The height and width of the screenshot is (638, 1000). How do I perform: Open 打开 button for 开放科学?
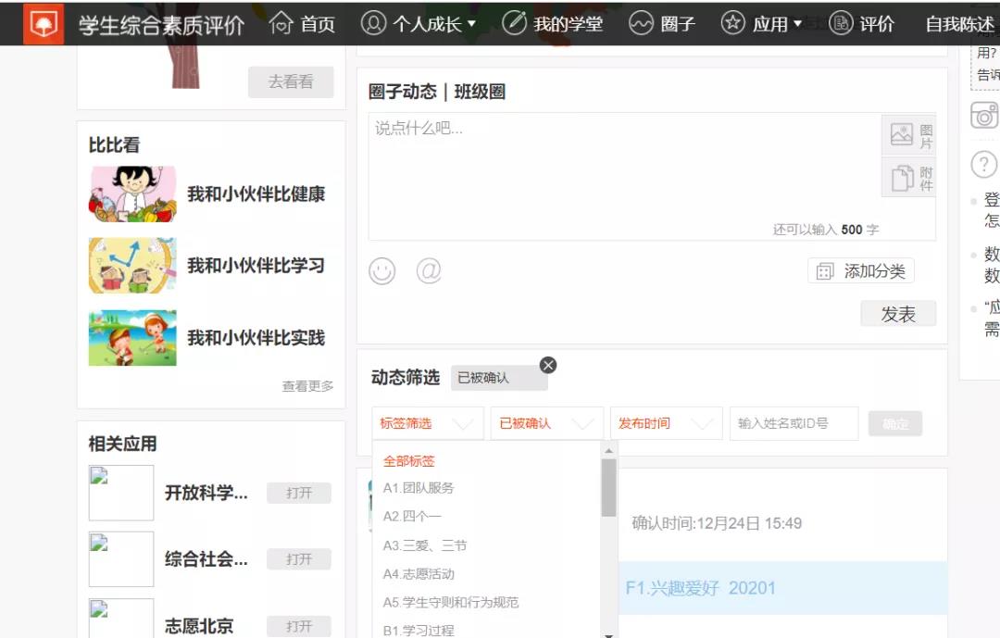click(x=299, y=494)
